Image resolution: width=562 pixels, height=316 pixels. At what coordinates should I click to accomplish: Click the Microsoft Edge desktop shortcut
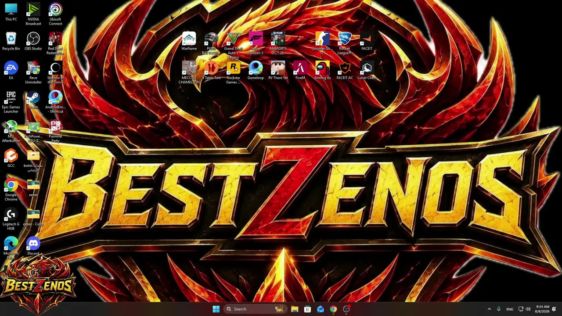pos(11,248)
